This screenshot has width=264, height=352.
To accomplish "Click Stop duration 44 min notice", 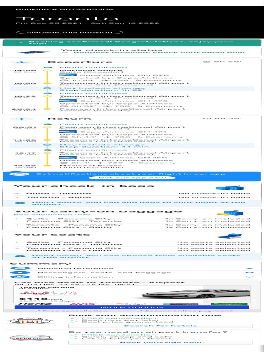I will pos(132,145).
